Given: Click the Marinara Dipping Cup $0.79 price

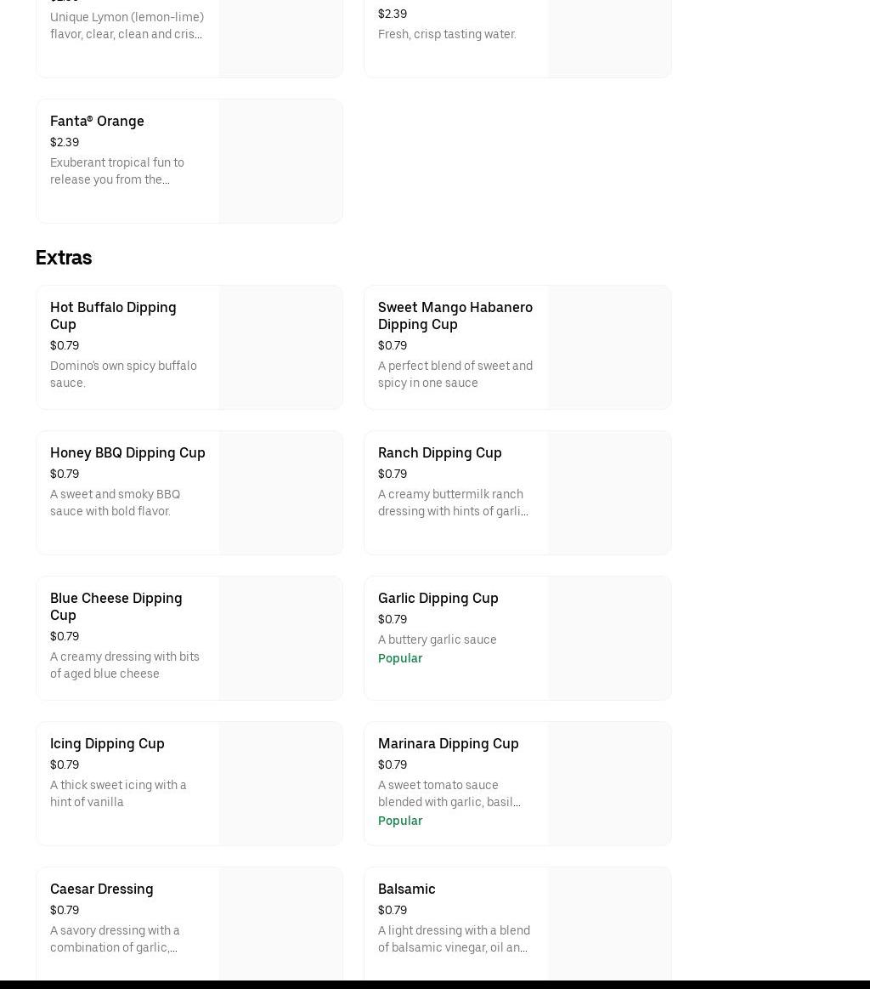Looking at the screenshot, I should (393, 764).
